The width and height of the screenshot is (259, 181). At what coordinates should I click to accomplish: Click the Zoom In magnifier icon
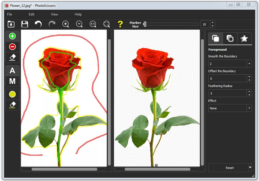[x=66, y=24]
